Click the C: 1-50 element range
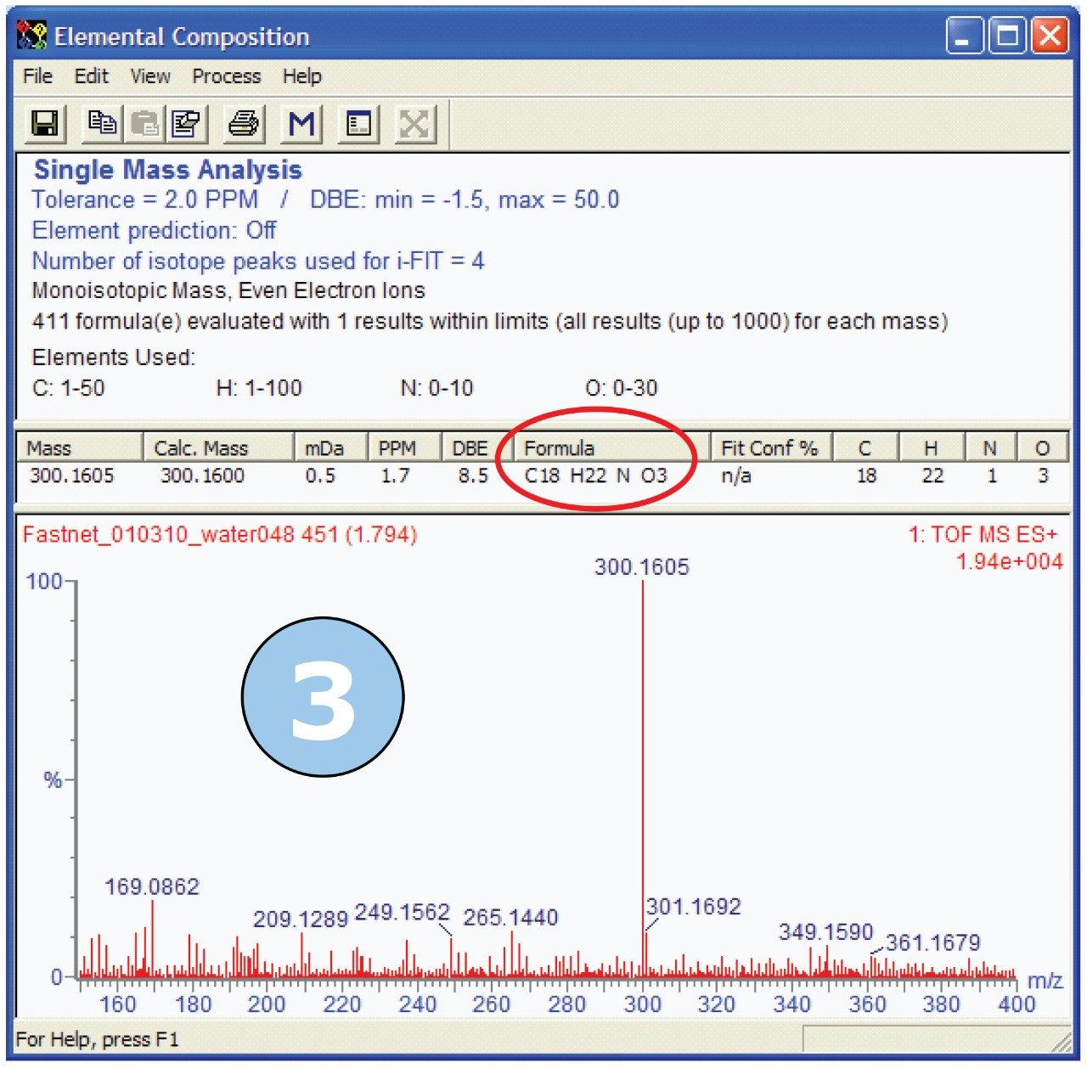This screenshot has width=1087, height=1069. click(x=69, y=388)
